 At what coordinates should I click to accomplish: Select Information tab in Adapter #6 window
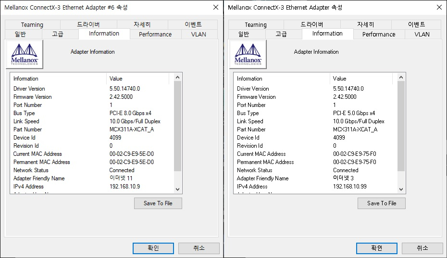tap(104, 34)
